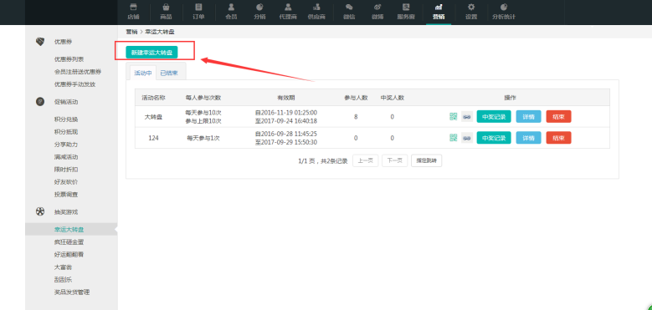
Task: Click the 新建幸运大转盘 create button
Action: point(151,53)
